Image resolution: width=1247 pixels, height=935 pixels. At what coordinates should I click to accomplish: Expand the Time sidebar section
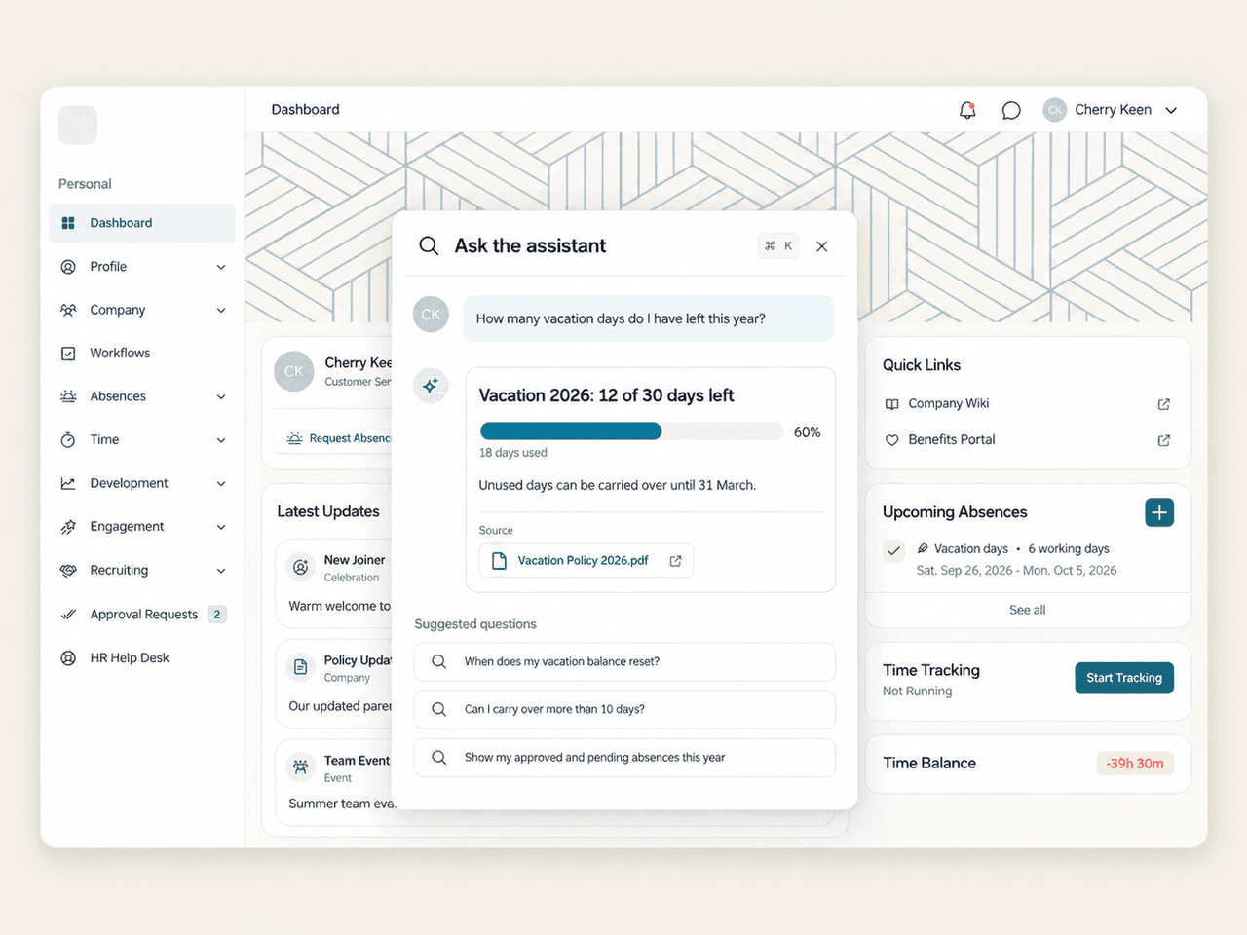click(221, 440)
